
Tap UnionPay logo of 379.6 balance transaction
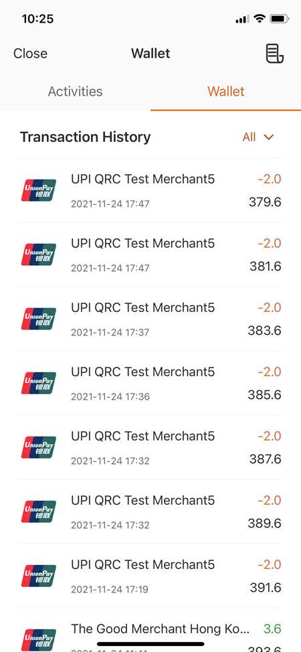point(39,190)
